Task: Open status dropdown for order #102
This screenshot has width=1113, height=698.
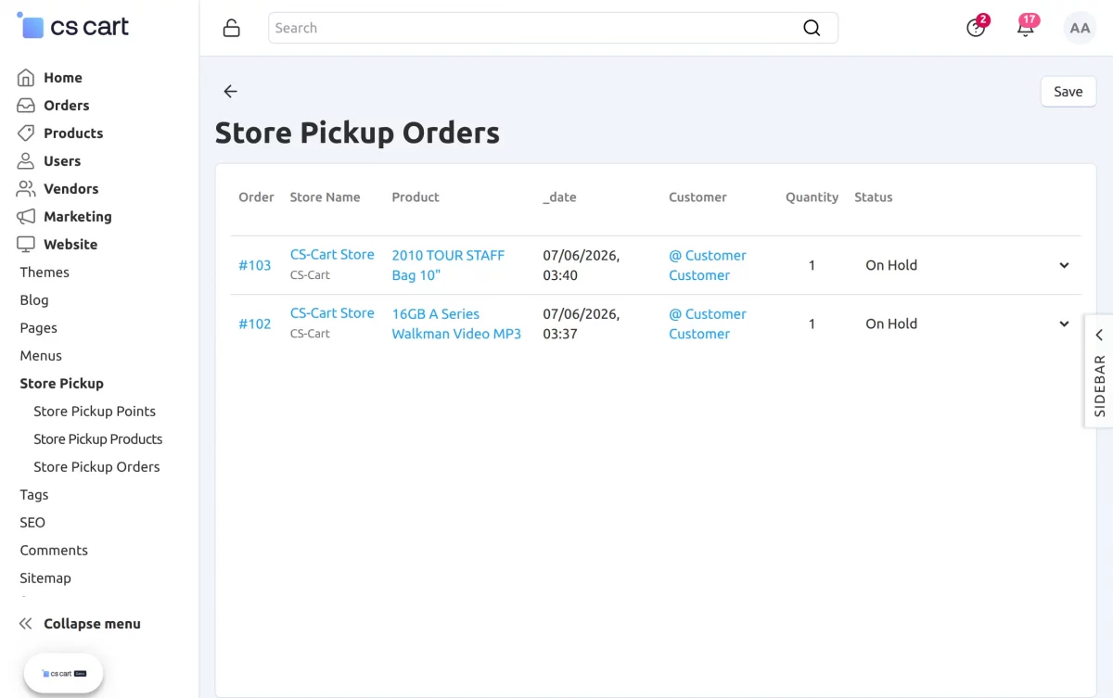Action: [x=1064, y=324]
